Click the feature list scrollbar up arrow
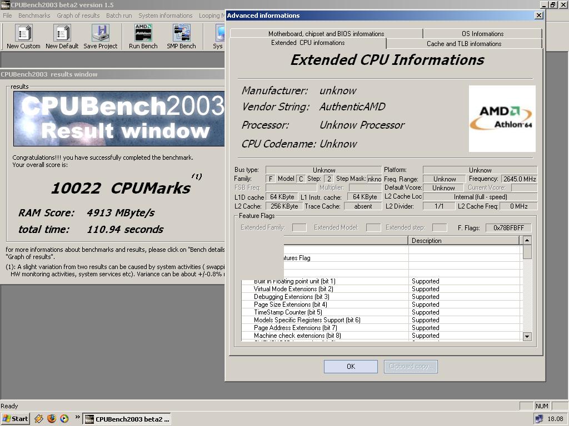The width and height of the screenshot is (569, 426). click(x=527, y=240)
